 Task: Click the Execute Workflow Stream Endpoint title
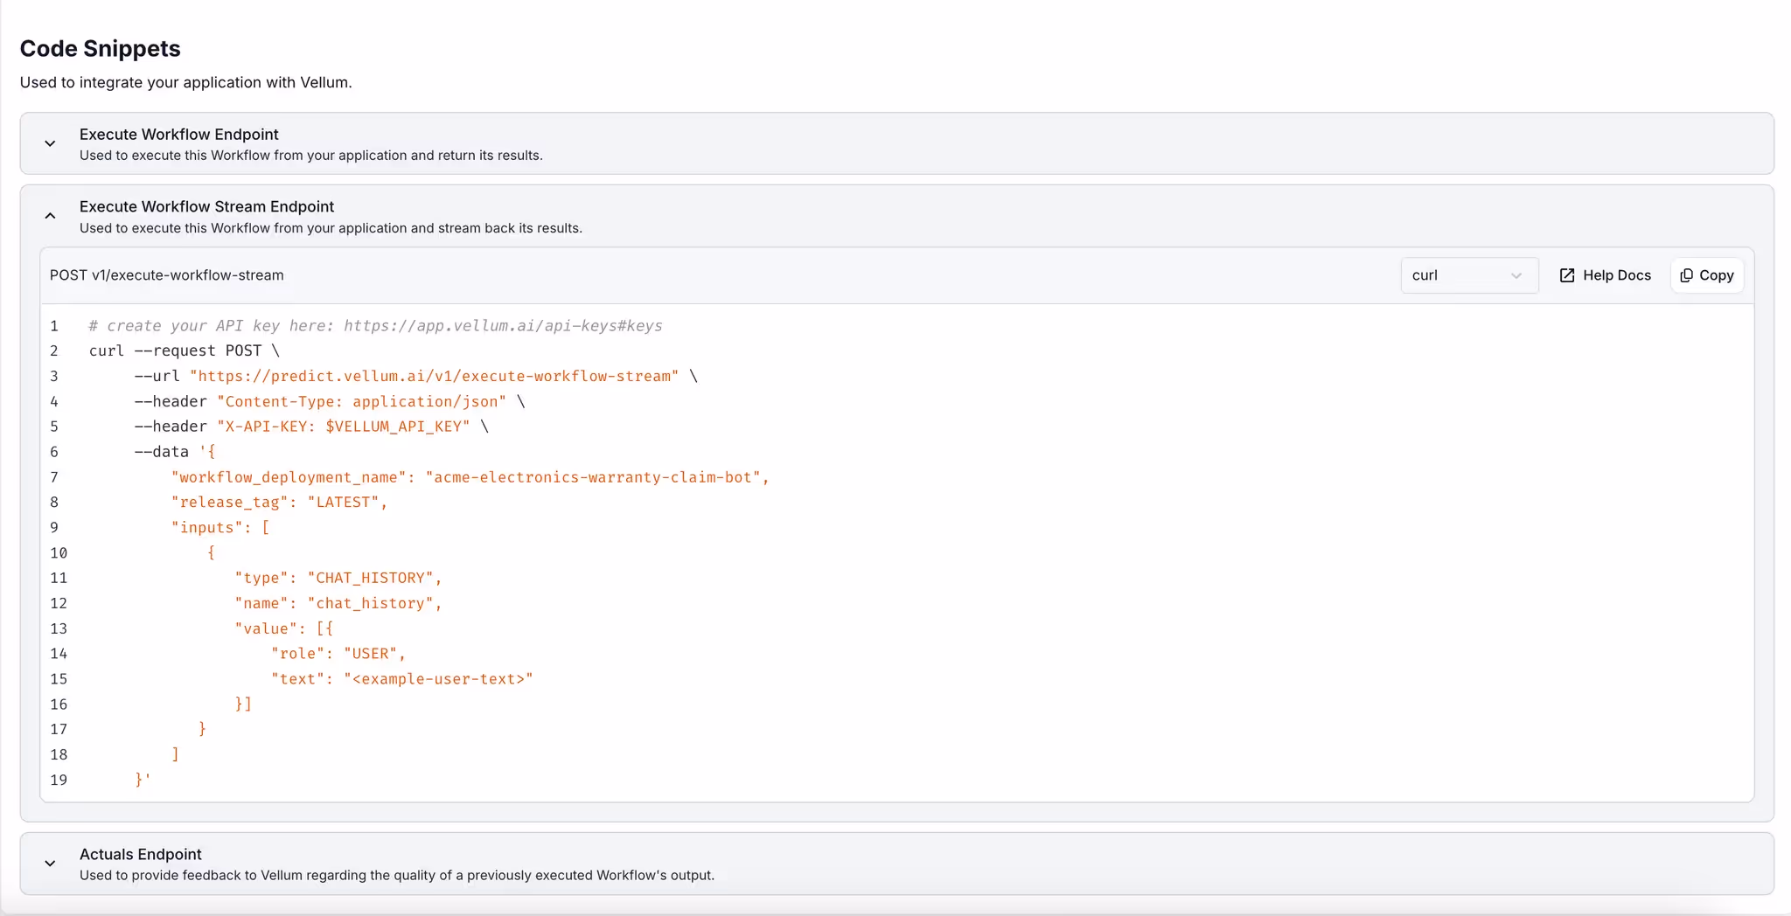pyautogui.click(x=206, y=206)
